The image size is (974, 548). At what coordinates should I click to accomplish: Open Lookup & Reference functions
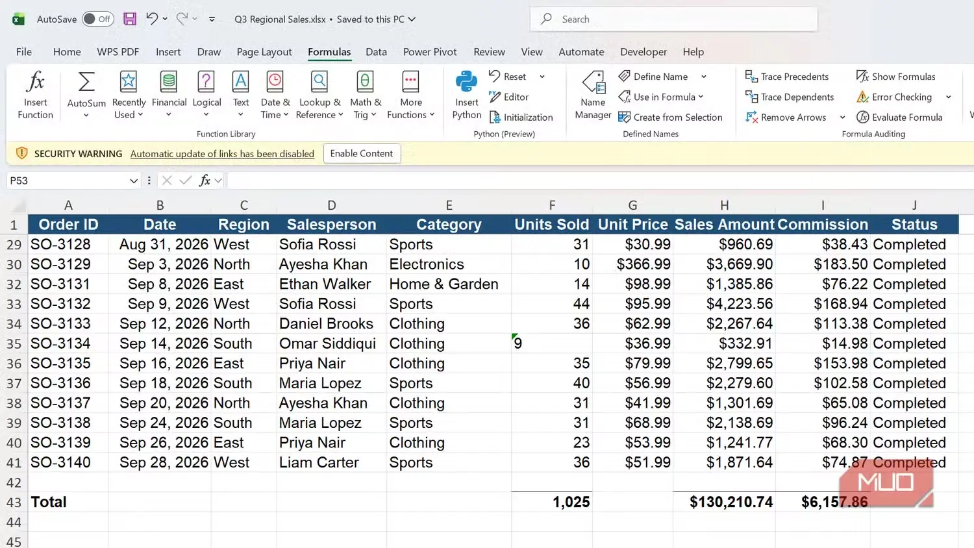coord(319,95)
